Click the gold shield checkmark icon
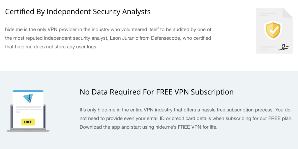 tap(273, 30)
